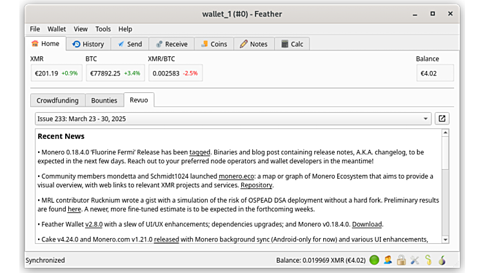
Task: Open Revuo issue in external browser
Action: [x=442, y=119]
